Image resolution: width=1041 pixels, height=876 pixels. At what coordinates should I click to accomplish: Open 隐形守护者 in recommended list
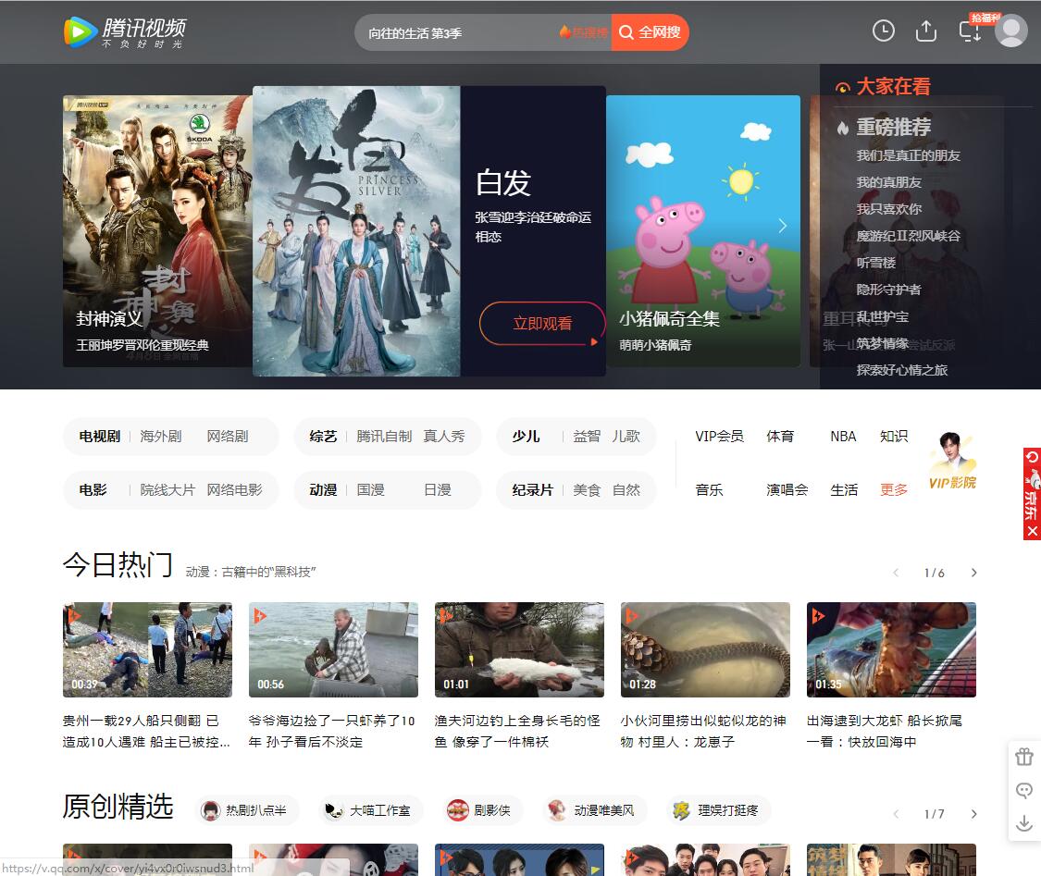click(888, 290)
